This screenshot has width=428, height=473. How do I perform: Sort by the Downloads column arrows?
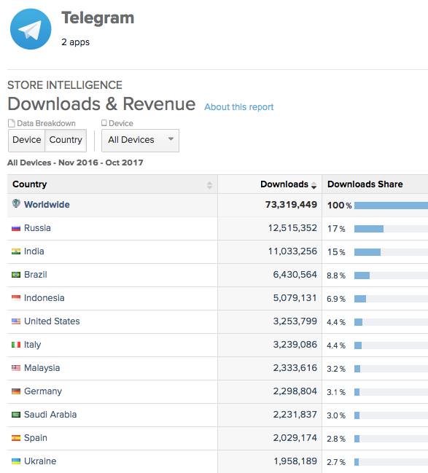[x=314, y=185]
